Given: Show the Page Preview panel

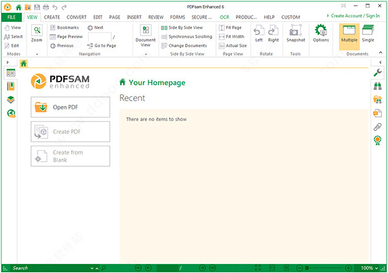Looking at the screenshot, I should pos(66,37).
